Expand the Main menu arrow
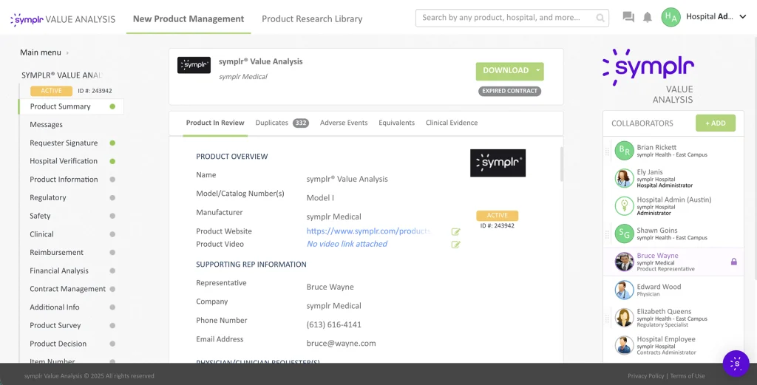This screenshot has width=757, height=385. tap(67, 52)
